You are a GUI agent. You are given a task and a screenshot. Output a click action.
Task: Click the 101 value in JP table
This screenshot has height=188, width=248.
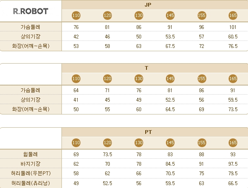(x=233, y=27)
